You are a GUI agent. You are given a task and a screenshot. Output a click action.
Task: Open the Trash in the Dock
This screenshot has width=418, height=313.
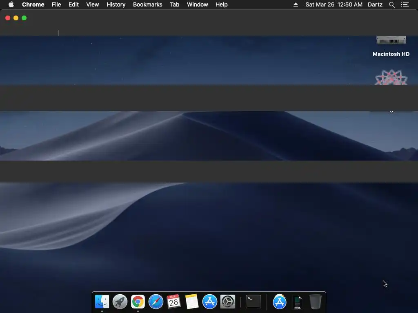(x=316, y=302)
